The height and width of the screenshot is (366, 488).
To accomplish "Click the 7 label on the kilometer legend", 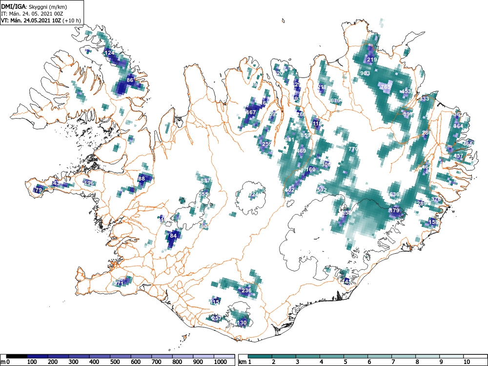I will (393, 362).
